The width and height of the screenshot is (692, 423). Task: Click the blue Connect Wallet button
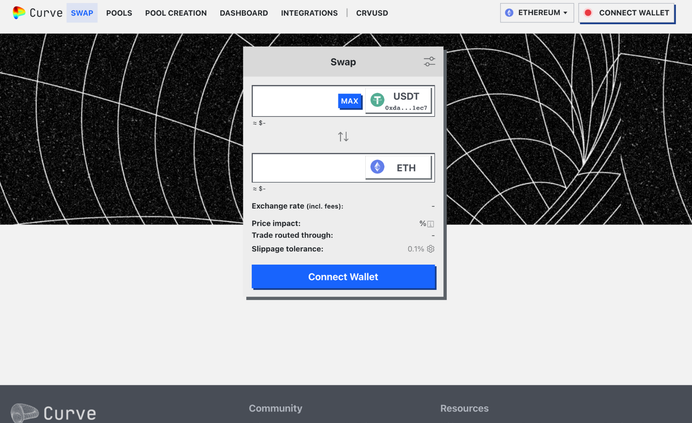343,276
